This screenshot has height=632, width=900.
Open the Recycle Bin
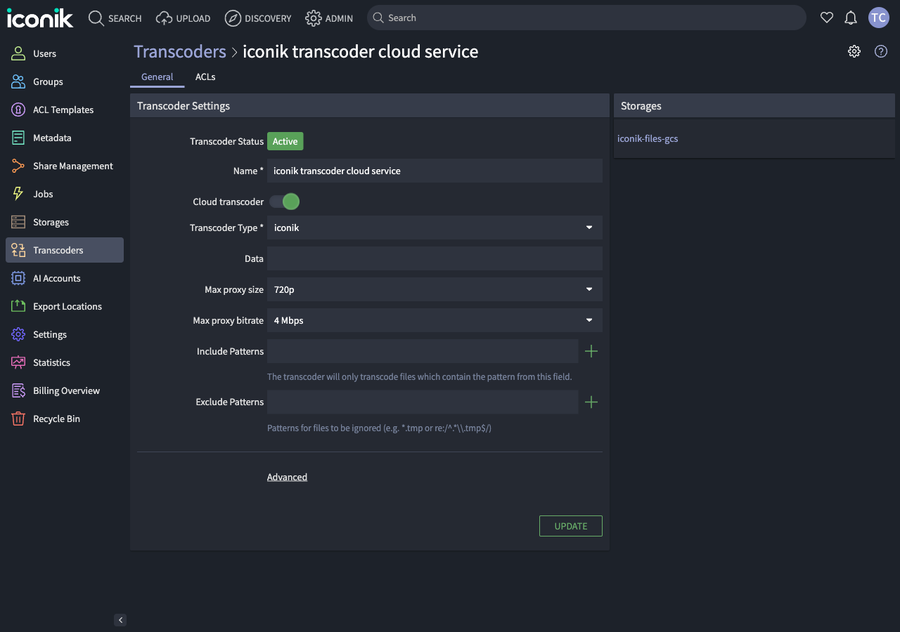point(56,419)
